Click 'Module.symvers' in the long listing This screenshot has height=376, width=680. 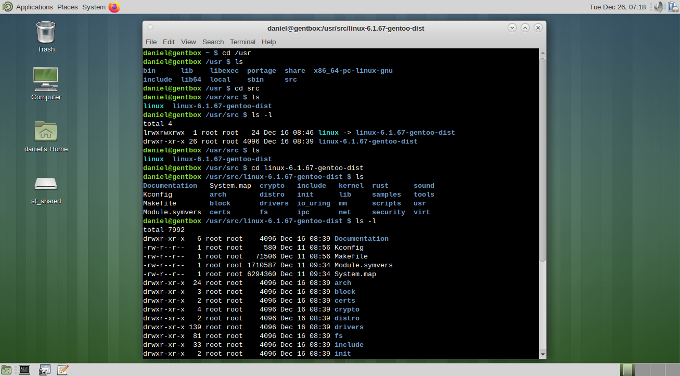click(x=364, y=265)
